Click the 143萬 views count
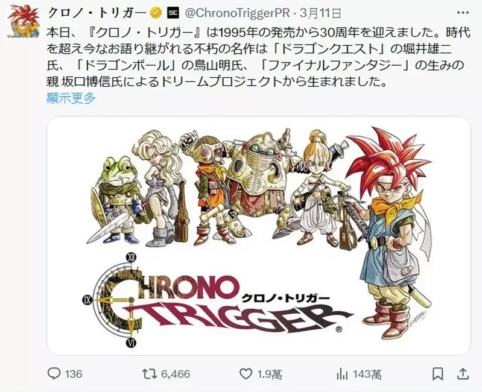This screenshot has width=482, height=392. click(x=367, y=374)
